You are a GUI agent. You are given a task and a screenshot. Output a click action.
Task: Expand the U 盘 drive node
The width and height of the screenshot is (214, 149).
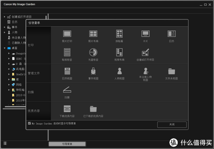tap(9, 64)
